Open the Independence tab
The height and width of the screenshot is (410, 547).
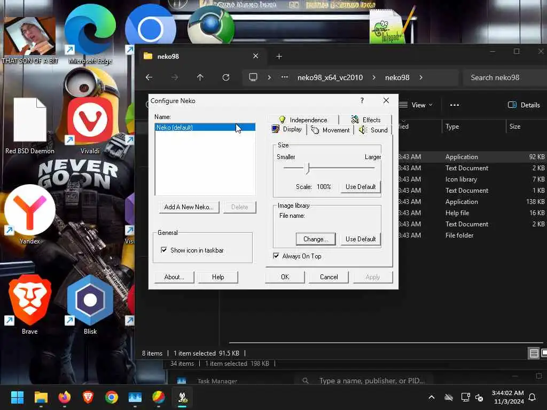point(303,120)
